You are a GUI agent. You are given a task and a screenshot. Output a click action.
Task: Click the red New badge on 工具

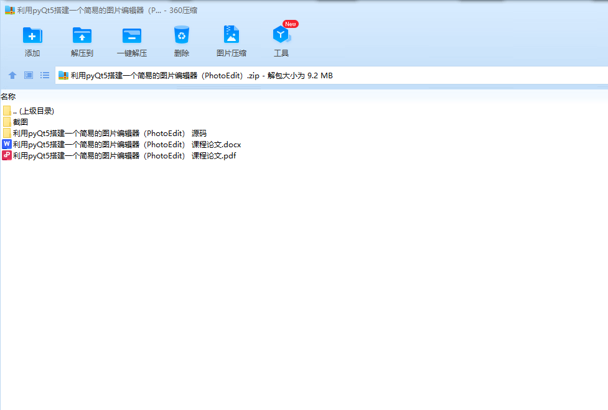(x=291, y=24)
